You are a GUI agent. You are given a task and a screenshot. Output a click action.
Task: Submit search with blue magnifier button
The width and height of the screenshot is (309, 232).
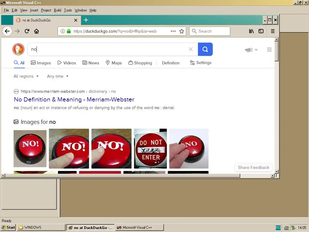point(205,49)
